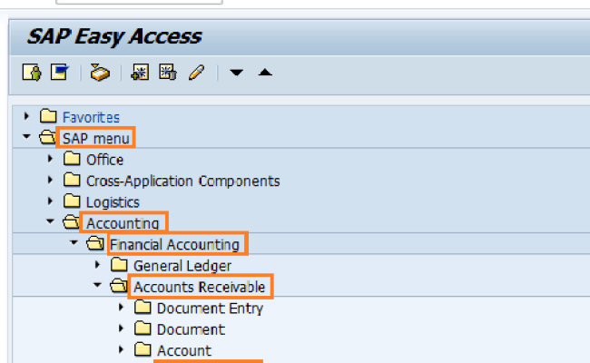Select the Logistics tree item
Screen dimensions: 590x363
click(x=113, y=202)
